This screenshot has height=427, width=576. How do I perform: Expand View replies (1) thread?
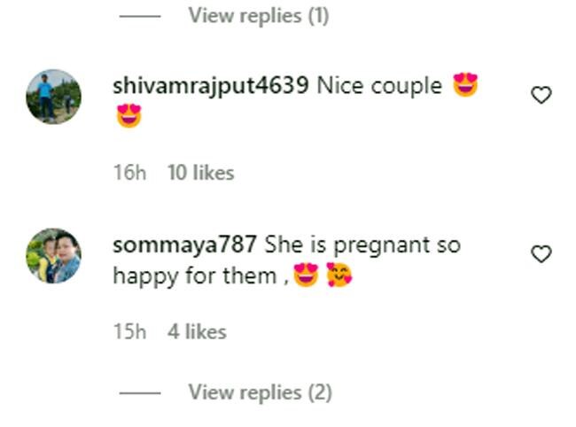(259, 16)
